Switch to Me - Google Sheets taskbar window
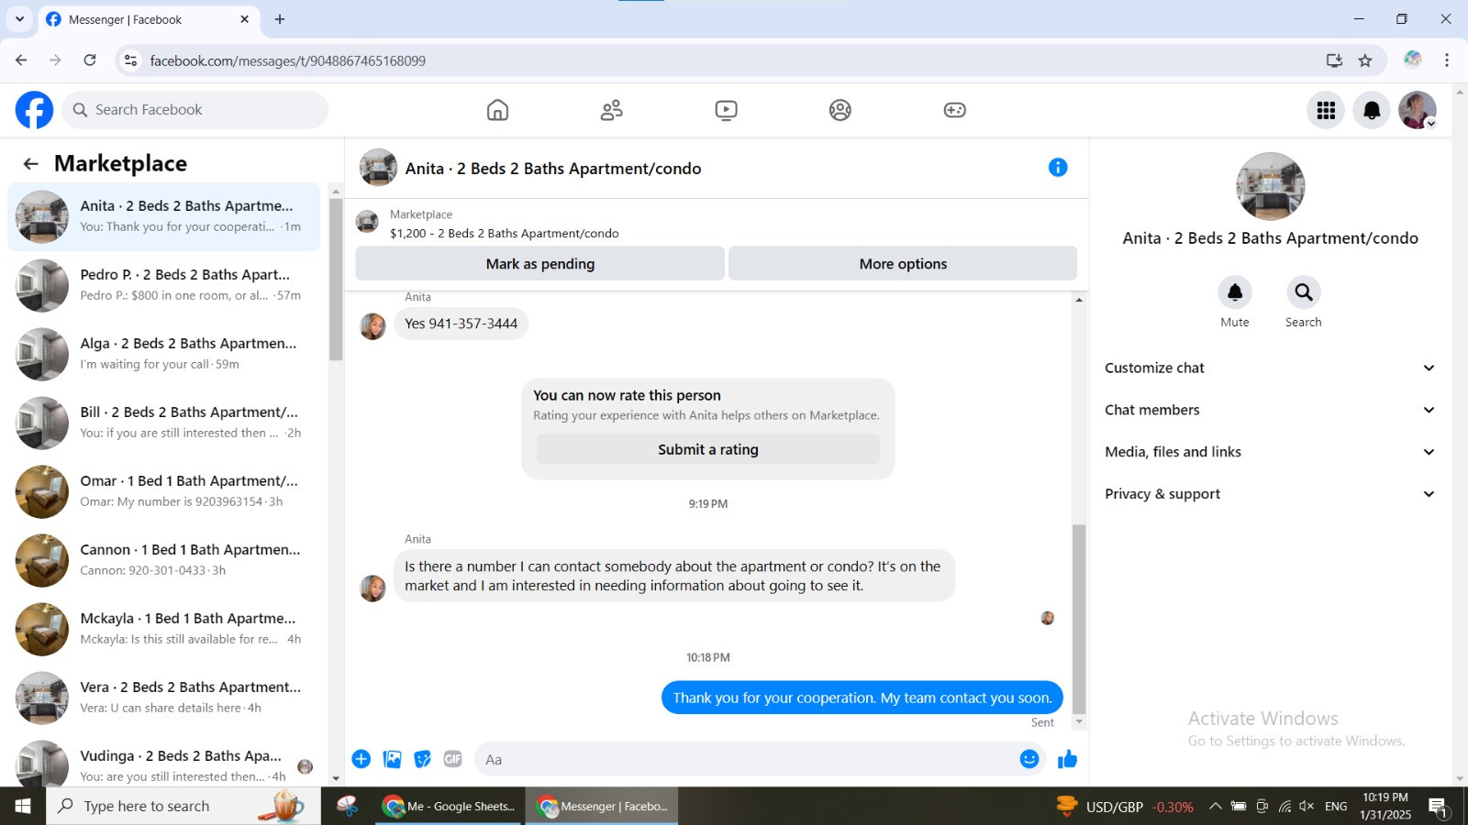The width and height of the screenshot is (1468, 825). pos(450,807)
